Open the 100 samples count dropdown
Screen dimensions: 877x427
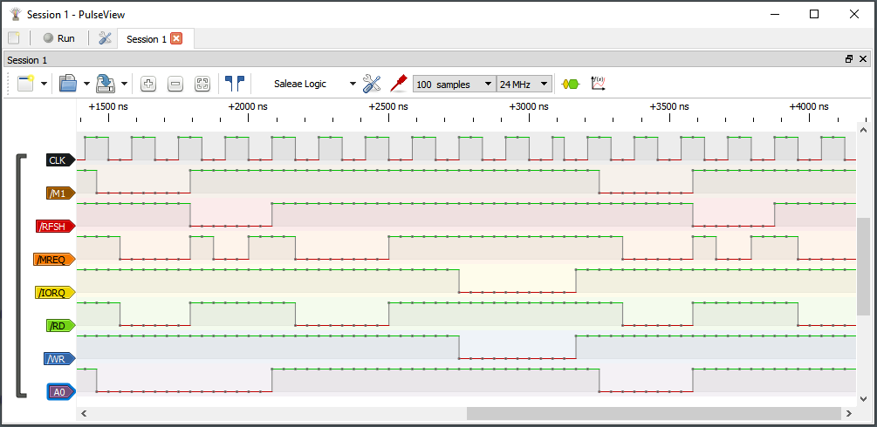(x=454, y=84)
